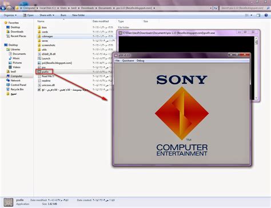Click Burn in the Explorer toolbar
Viewport: 271px width, 208px height.
pos(63,15)
